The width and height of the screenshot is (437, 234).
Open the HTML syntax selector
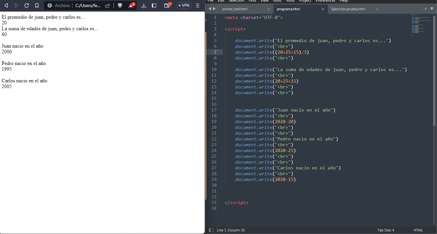pos(418,230)
